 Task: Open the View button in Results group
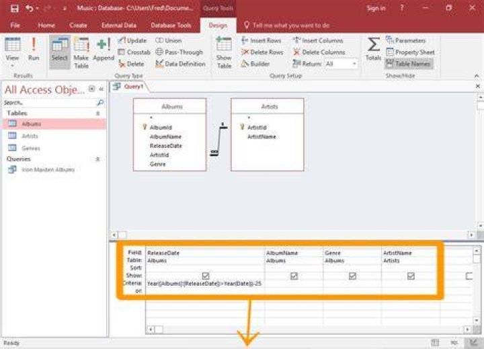click(x=12, y=52)
